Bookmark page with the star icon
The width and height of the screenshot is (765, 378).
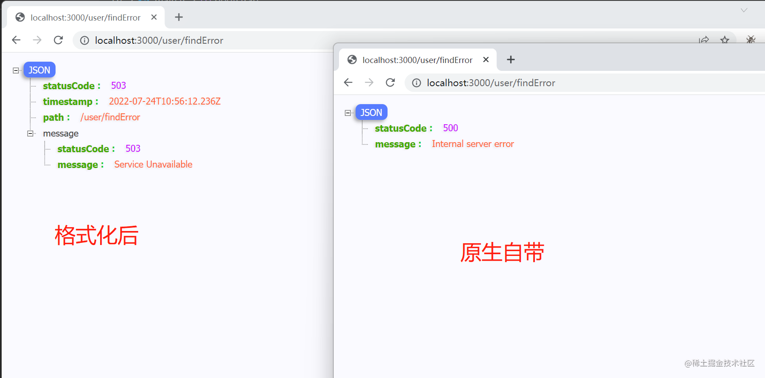pos(725,40)
